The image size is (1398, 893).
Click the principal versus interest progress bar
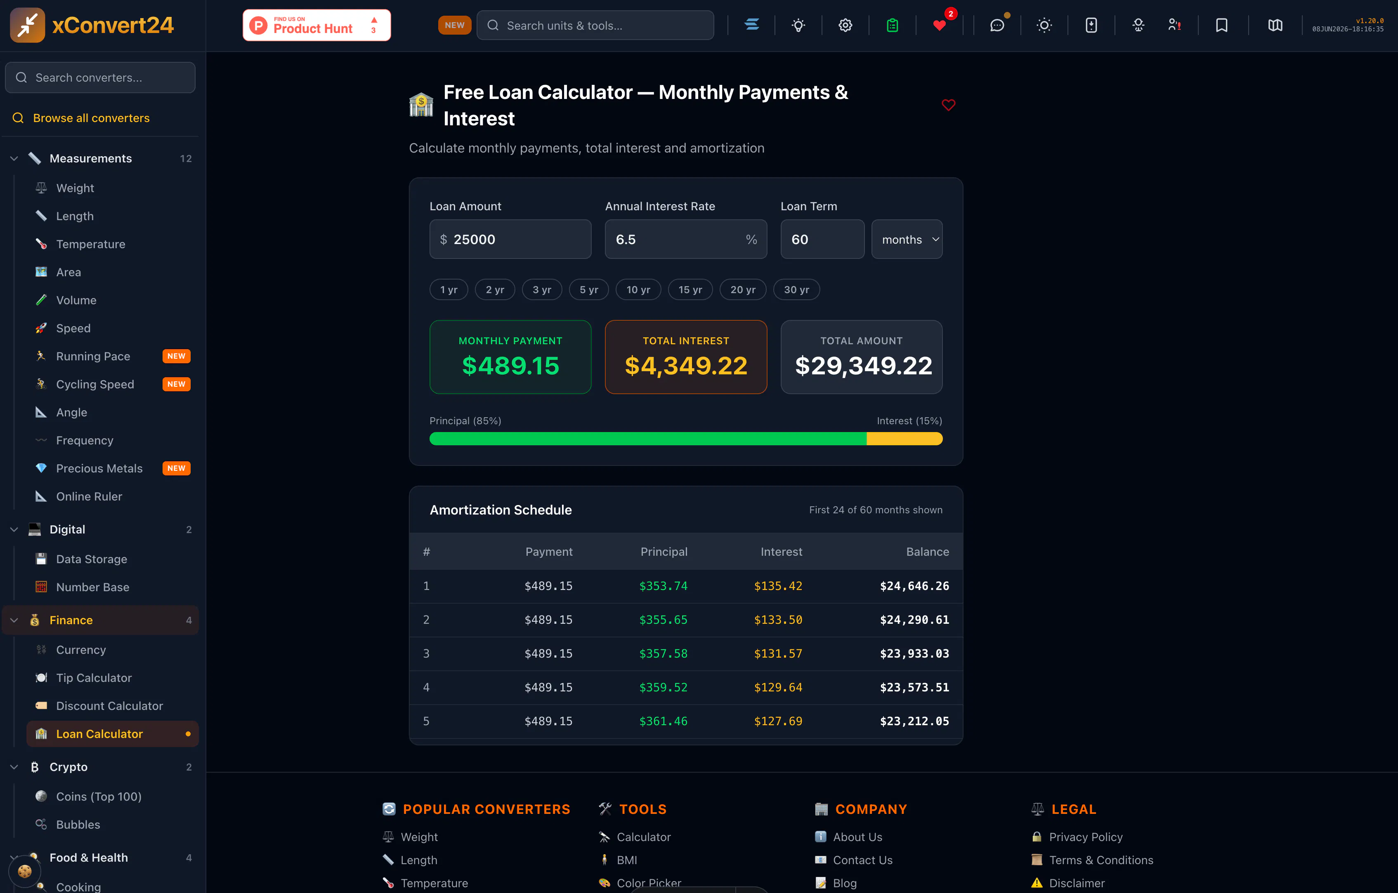pyautogui.click(x=686, y=439)
